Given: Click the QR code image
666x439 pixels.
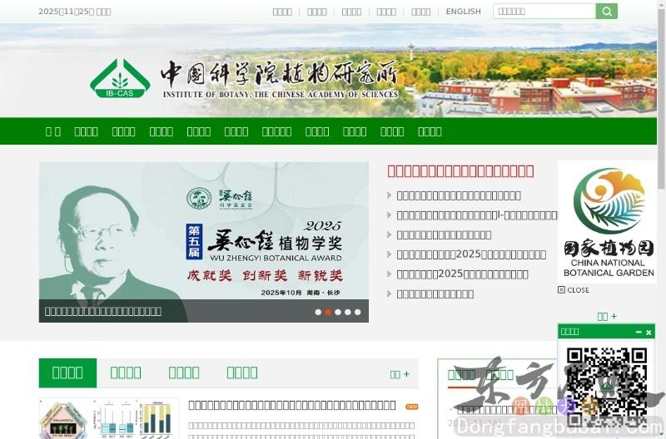Looking at the screenshot, I should coord(607,387).
